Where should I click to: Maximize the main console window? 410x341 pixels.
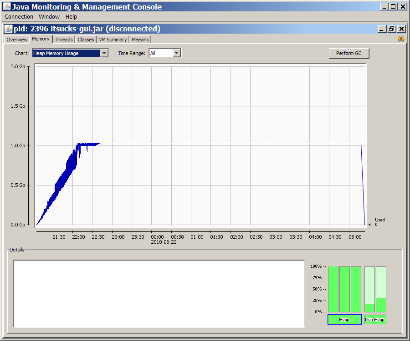(x=394, y=6)
